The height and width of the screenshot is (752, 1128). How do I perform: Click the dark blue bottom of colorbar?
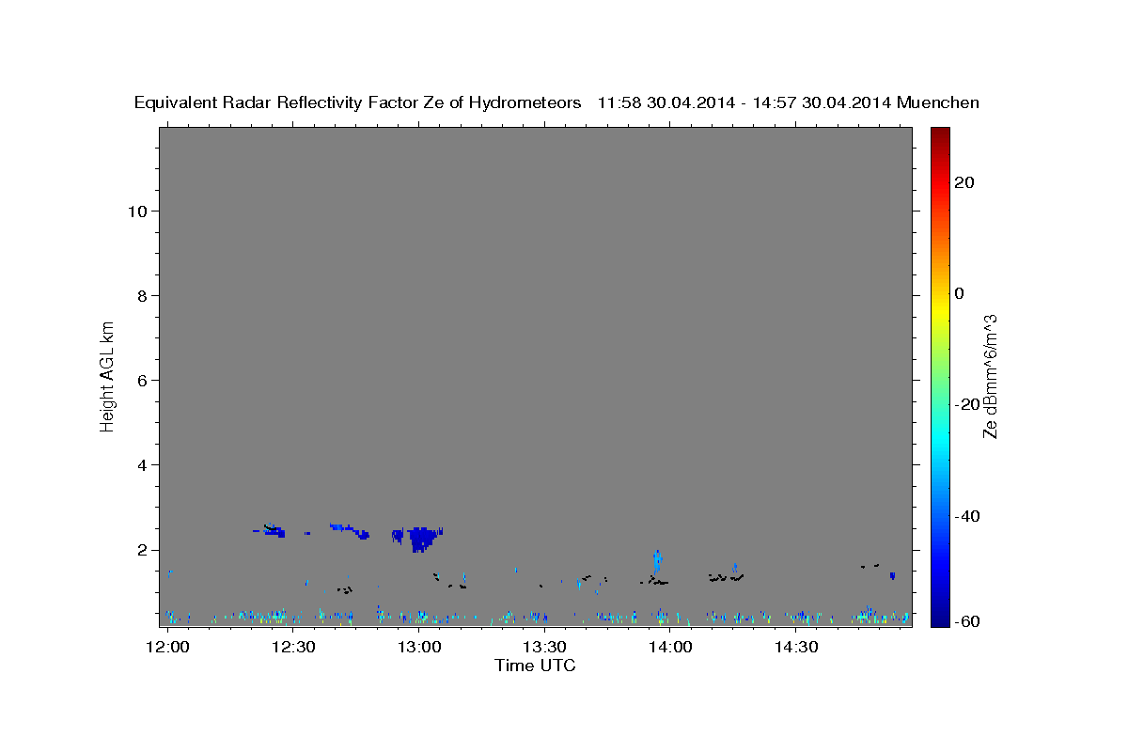[938, 619]
